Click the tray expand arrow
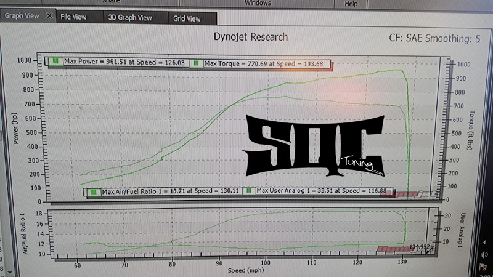This screenshot has height=277, width=493. pos(484,242)
